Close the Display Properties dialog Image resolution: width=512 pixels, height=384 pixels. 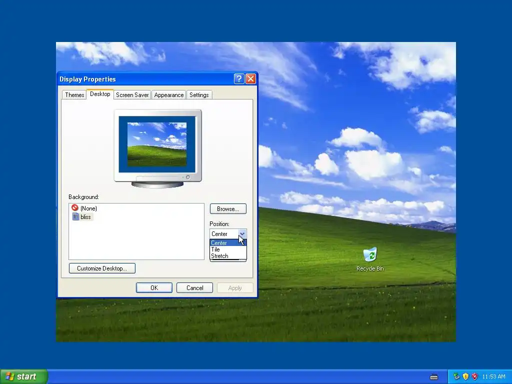[x=250, y=78]
